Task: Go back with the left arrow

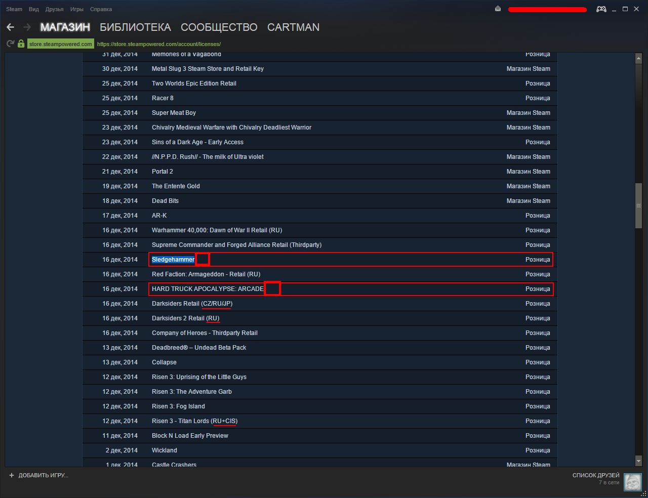Action: [10, 27]
